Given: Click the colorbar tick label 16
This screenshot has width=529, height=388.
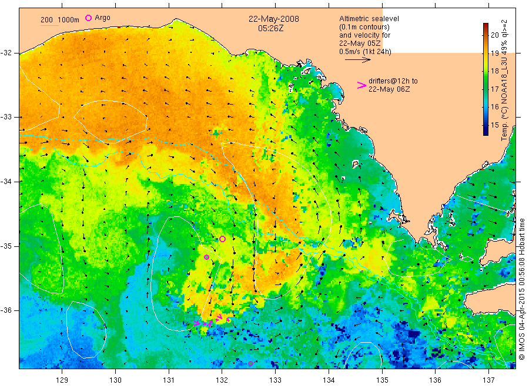Looking at the screenshot, I should pos(494,107).
